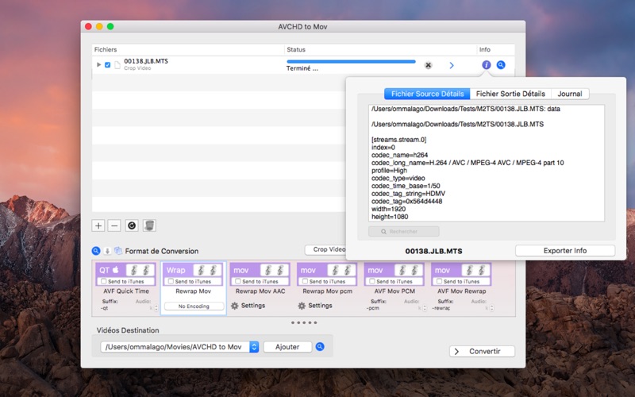Enable Send to iTunes for AVF Mov Rewrap

click(x=440, y=281)
